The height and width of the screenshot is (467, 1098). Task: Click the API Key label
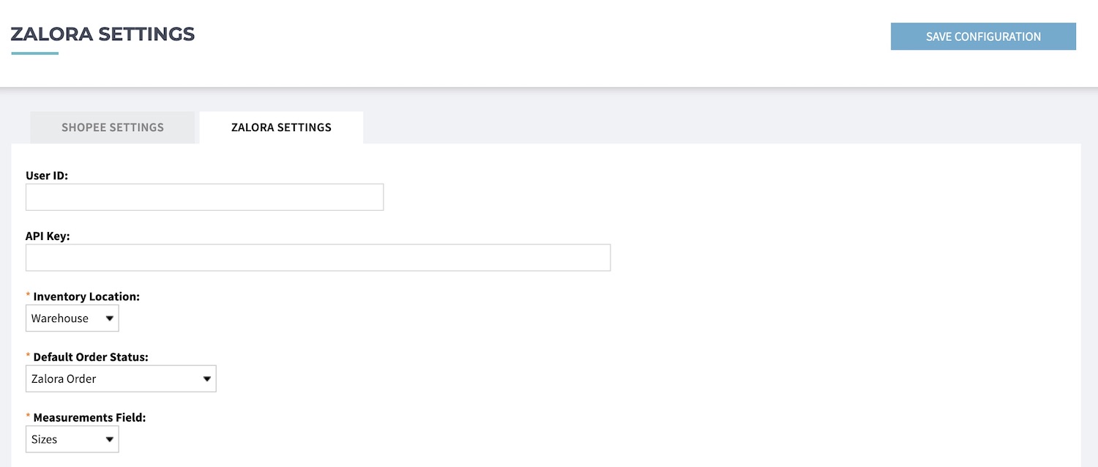pyautogui.click(x=48, y=236)
